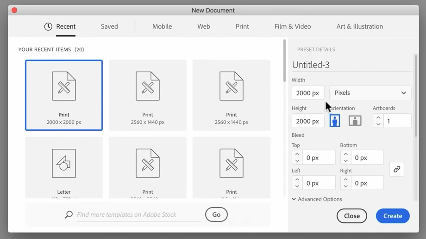Click the clock icon on Recent tab
Screen dimensions: 426x239
point(48,27)
